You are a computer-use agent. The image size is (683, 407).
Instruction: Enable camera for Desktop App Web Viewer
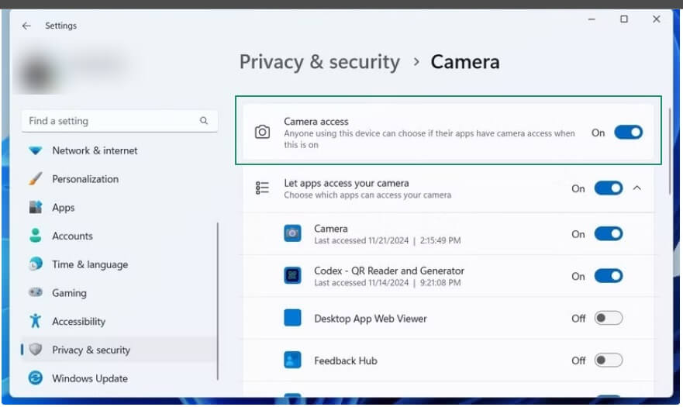tap(609, 318)
